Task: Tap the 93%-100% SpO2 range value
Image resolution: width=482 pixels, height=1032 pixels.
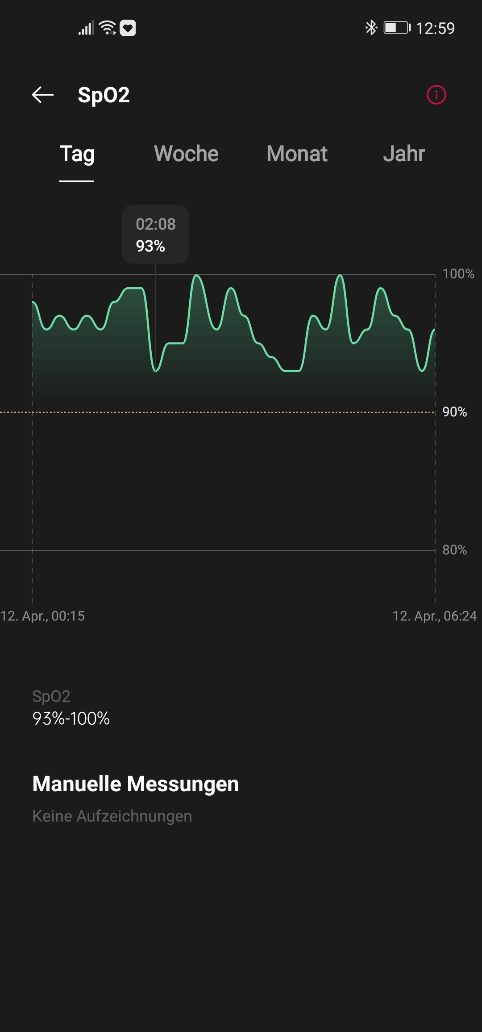Action: tap(71, 718)
